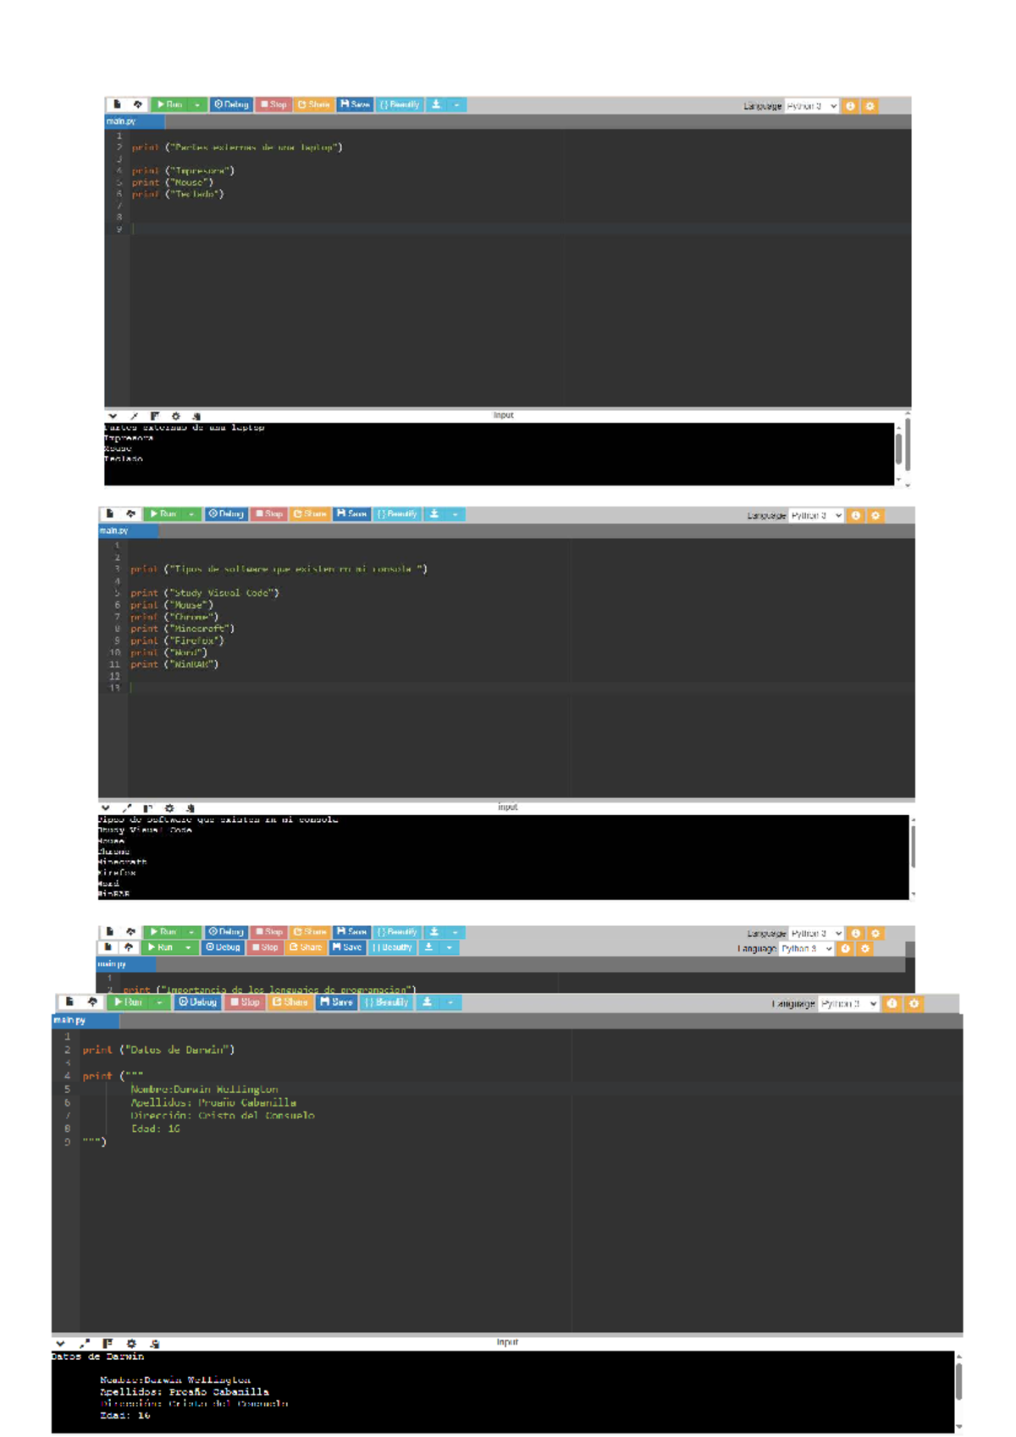Click fullscreen arrows icon on Datos de Darwin console

(84, 1343)
